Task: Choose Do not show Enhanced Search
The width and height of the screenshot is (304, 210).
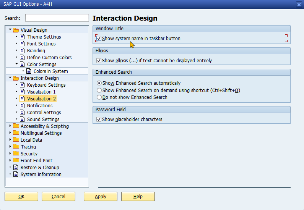Action: point(99,97)
